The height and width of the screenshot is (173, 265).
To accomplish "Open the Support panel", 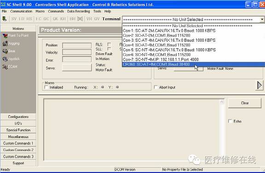I will pyautogui.click(x=18, y=163).
